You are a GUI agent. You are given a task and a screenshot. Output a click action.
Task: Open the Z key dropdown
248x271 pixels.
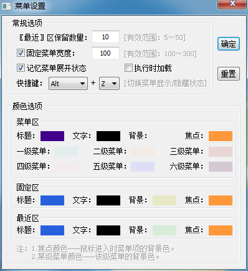(x=109, y=84)
